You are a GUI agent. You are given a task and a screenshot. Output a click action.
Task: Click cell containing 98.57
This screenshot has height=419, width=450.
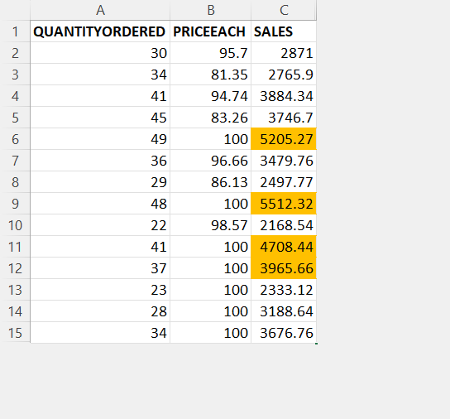(211, 225)
